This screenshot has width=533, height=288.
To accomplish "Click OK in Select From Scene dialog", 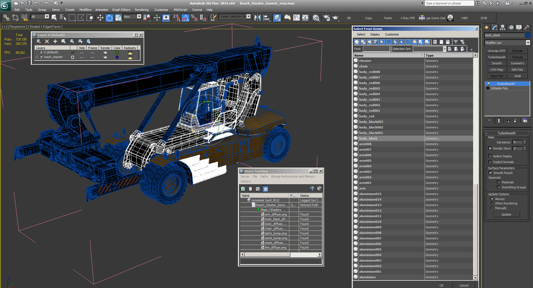I will click(442, 285).
